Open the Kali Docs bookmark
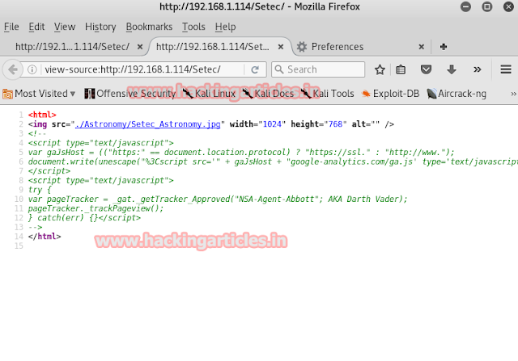Screen dimensions: 518x361 268,94
